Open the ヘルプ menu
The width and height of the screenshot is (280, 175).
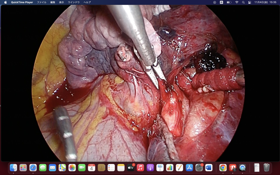(87, 2)
